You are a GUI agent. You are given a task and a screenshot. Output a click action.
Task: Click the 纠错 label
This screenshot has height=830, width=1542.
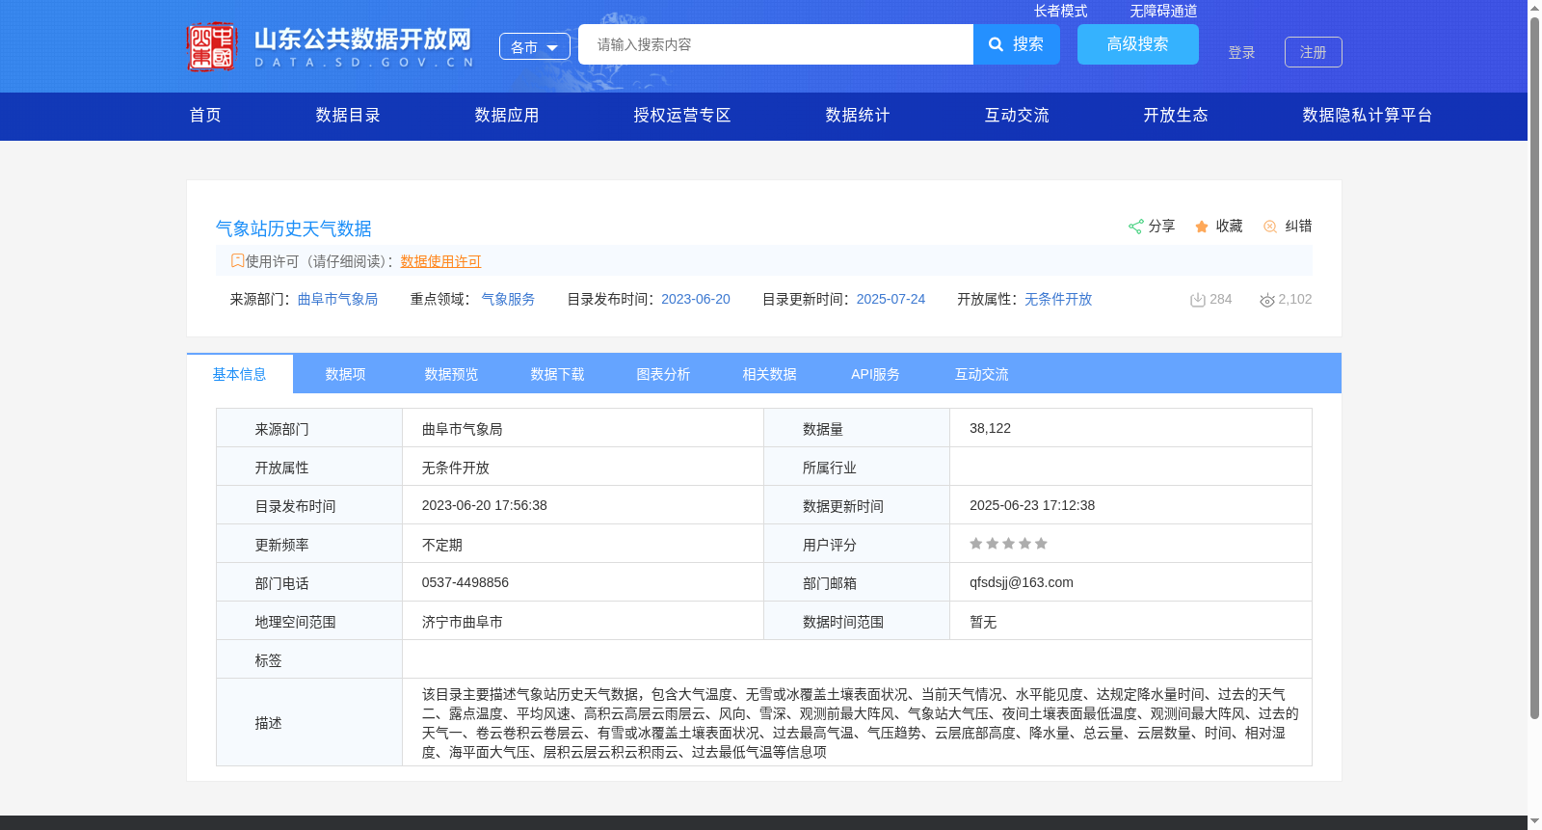pos(1298,226)
